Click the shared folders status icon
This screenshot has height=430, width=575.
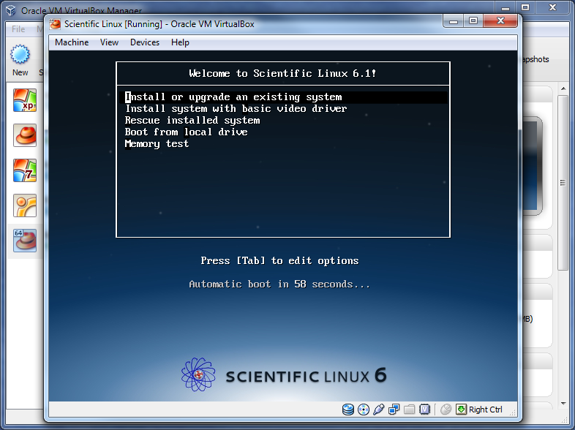[409, 409]
